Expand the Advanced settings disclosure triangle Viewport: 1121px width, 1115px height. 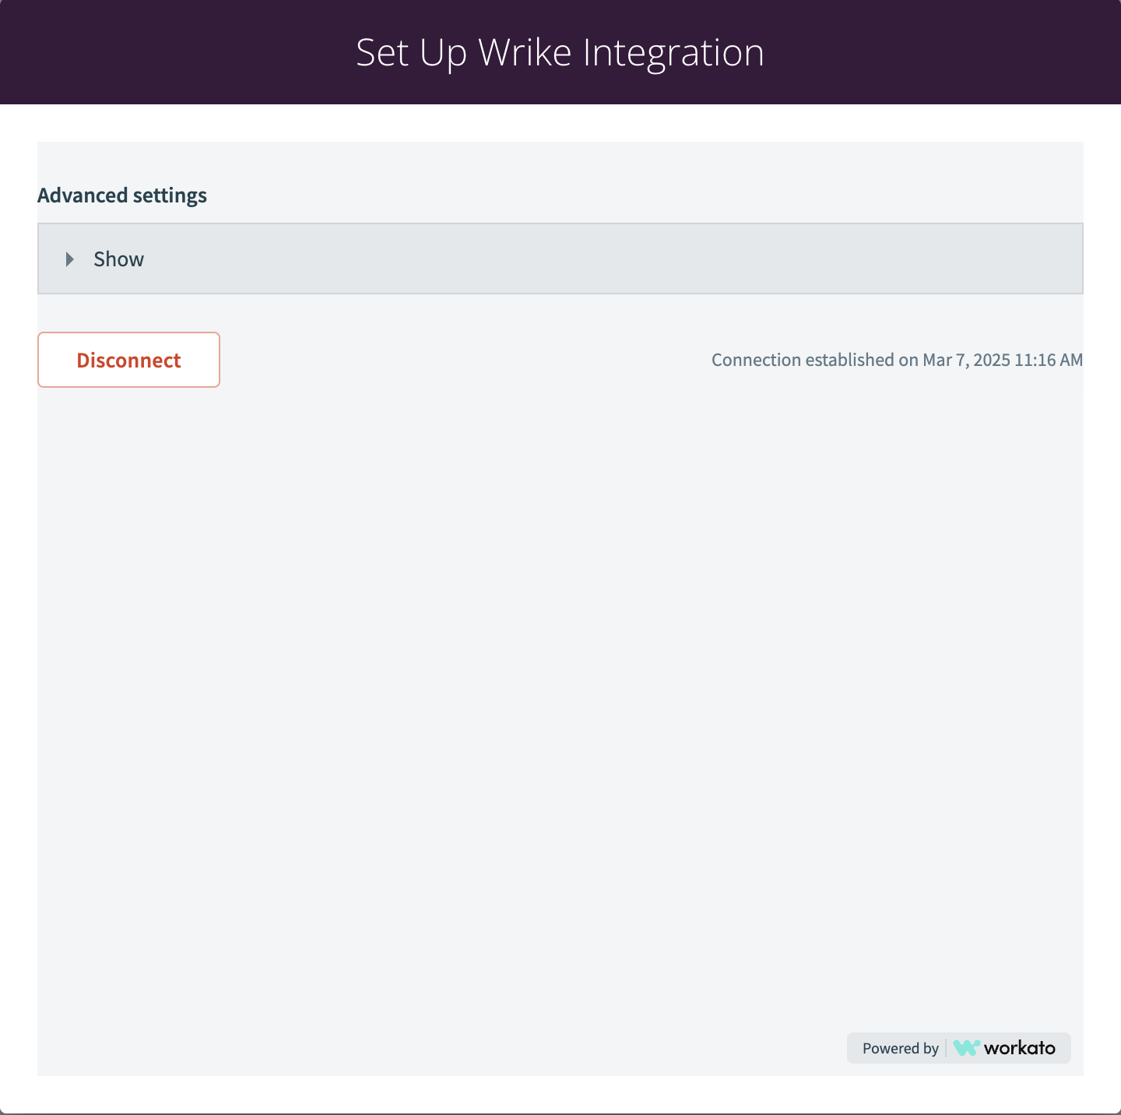click(x=70, y=259)
